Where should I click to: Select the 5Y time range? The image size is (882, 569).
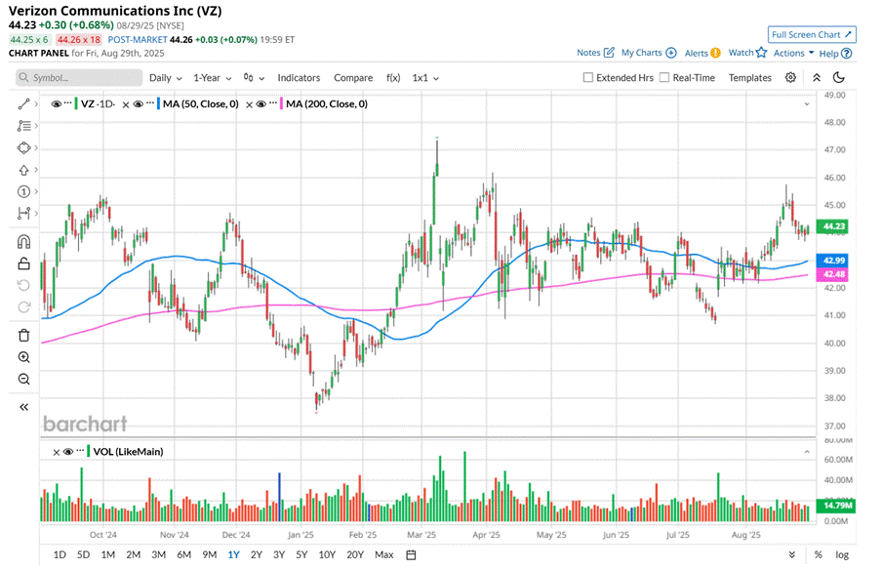301,555
